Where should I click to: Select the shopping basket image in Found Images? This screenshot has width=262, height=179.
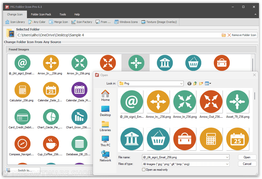pos(193,63)
